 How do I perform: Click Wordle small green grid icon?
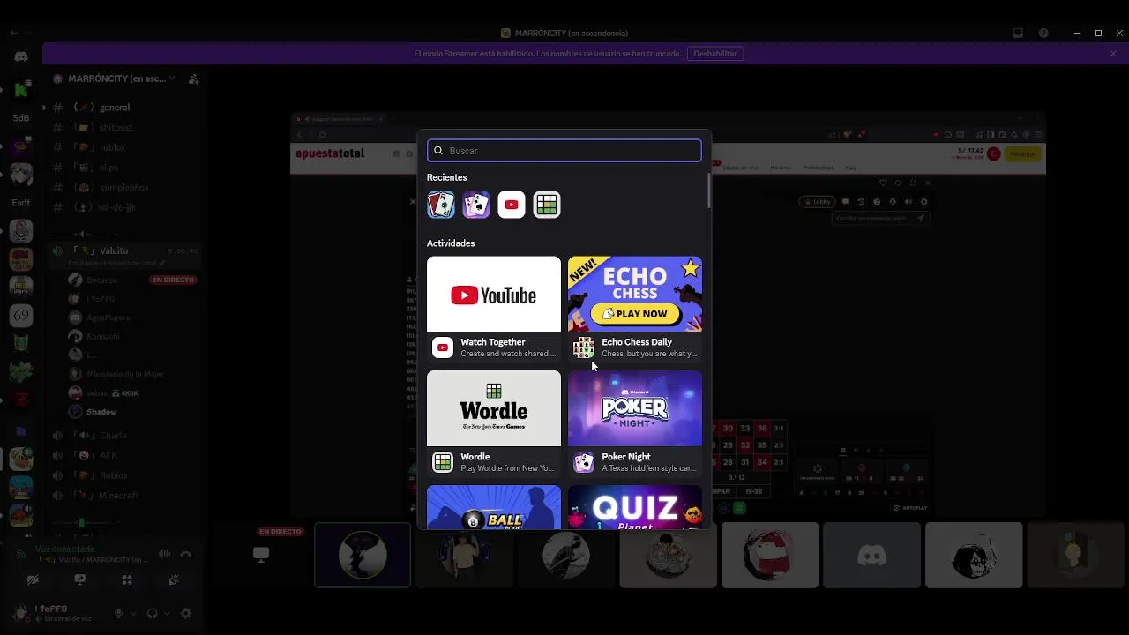(443, 462)
